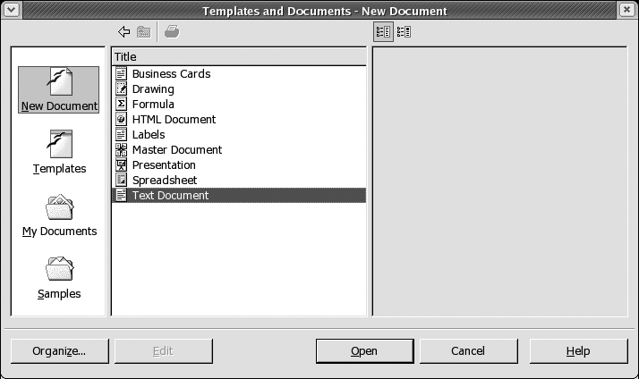Toggle the Document Properties view icon
The width and height of the screenshot is (639, 379).
[383, 32]
